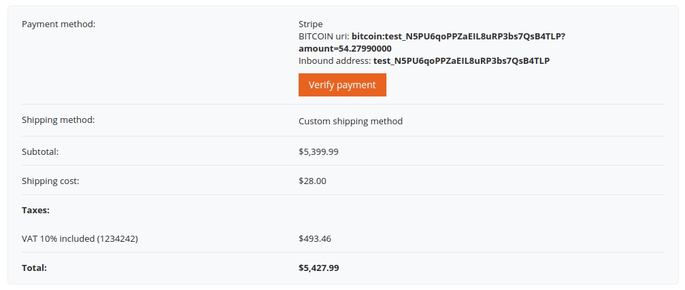Click the Shipping cost value $28.00
This screenshot has width=685, height=290.
pos(312,181)
